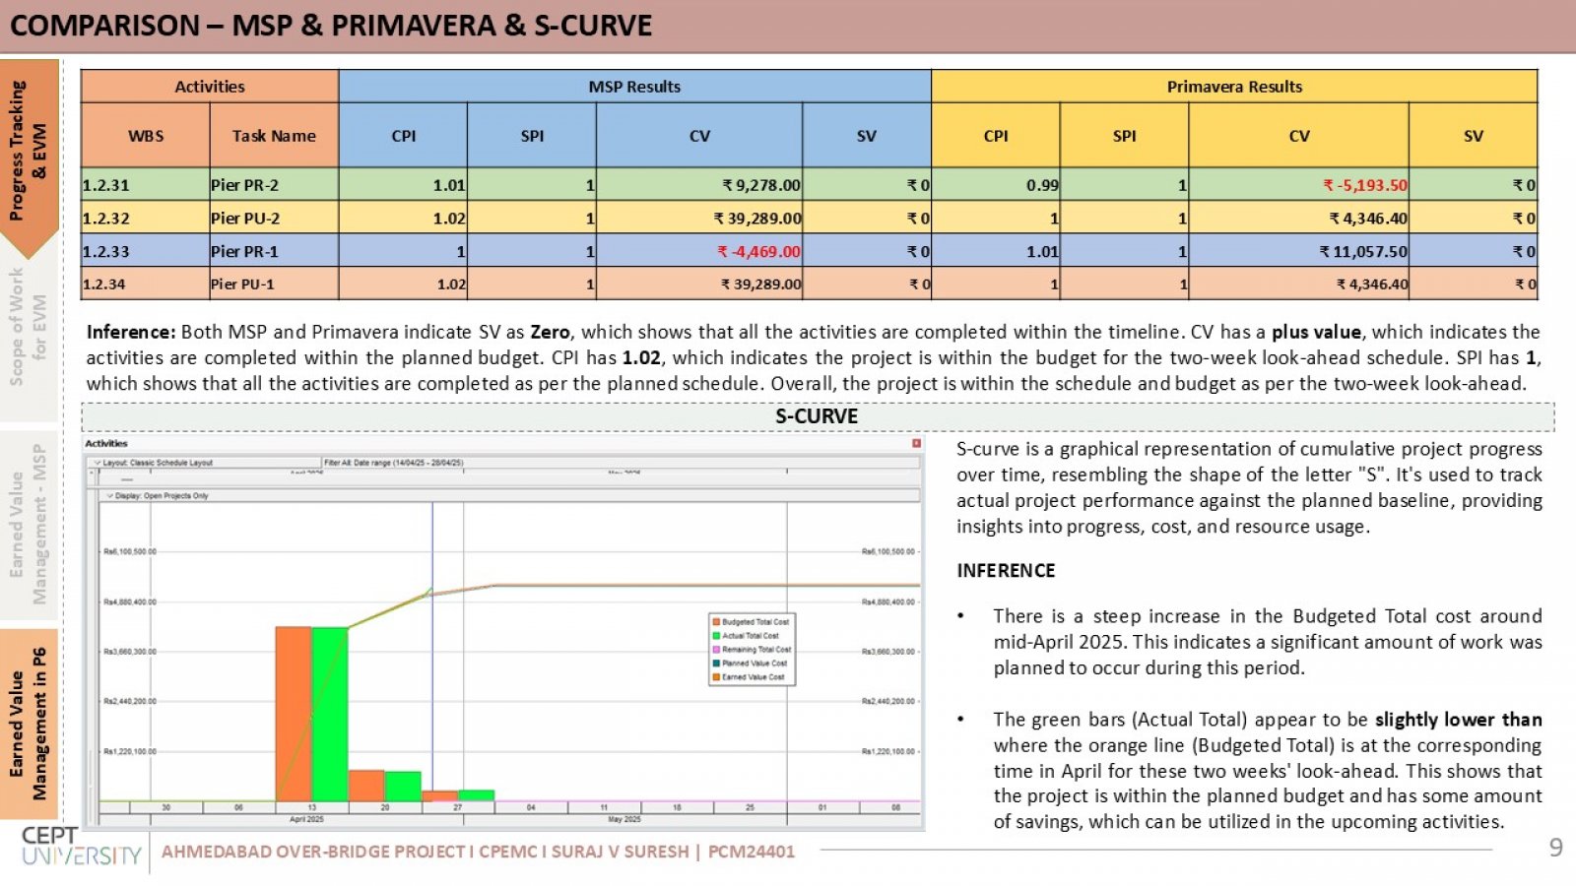Click the May 2025 timescale label
The width and height of the screenshot is (1576, 886).
pos(624,819)
